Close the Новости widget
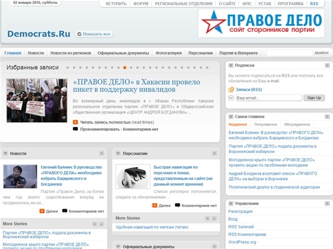333x249 pixels. (x=102, y=153)
